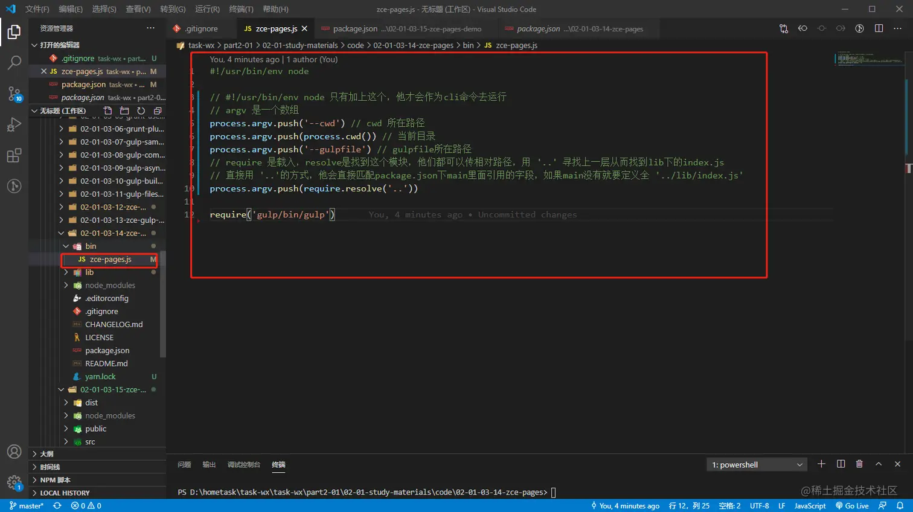913x512 pixels.
Task: Open the GitLens activity bar view
Action: click(14, 186)
